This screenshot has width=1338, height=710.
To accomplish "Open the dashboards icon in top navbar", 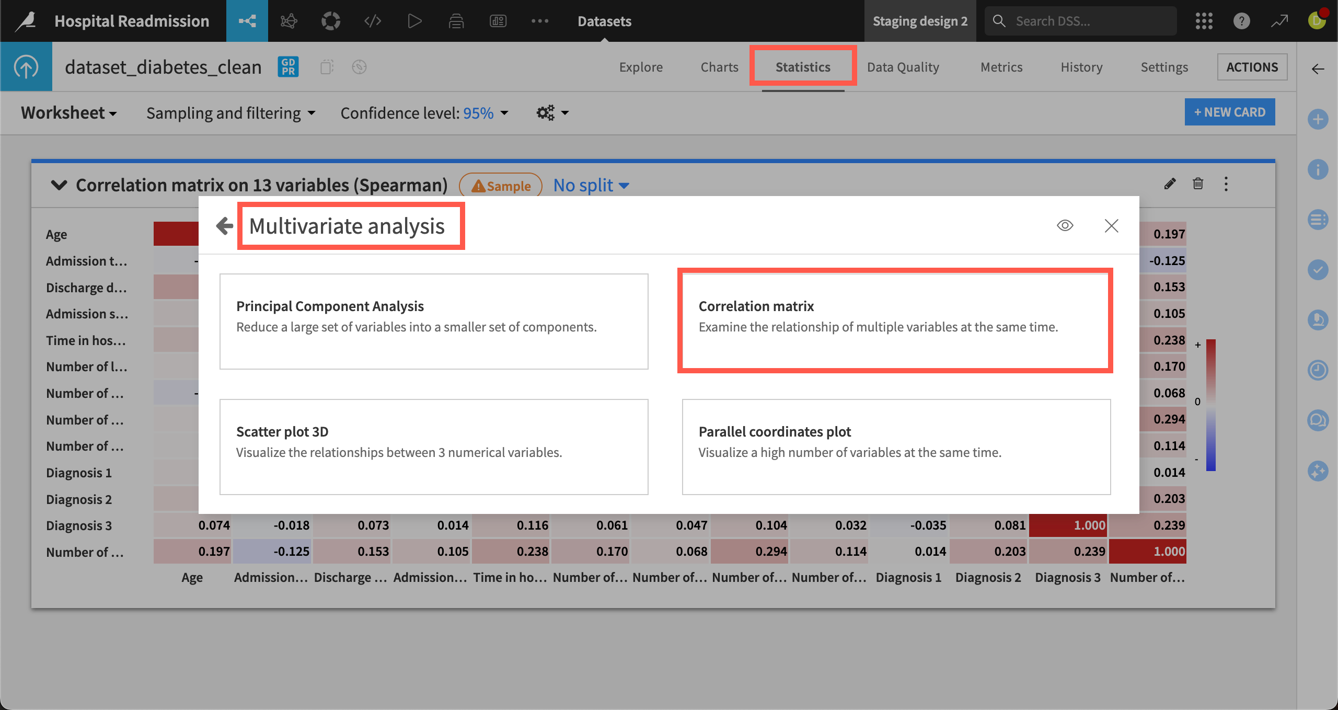I will click(x=498, y=21).
